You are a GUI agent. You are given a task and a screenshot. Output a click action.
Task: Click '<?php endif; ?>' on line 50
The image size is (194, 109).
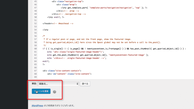pyautogui.click(x=56, y=17)
